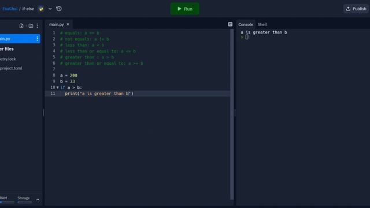370x208 pixels.
Task: Open the files panel more options menu
Action: point(37,25)
